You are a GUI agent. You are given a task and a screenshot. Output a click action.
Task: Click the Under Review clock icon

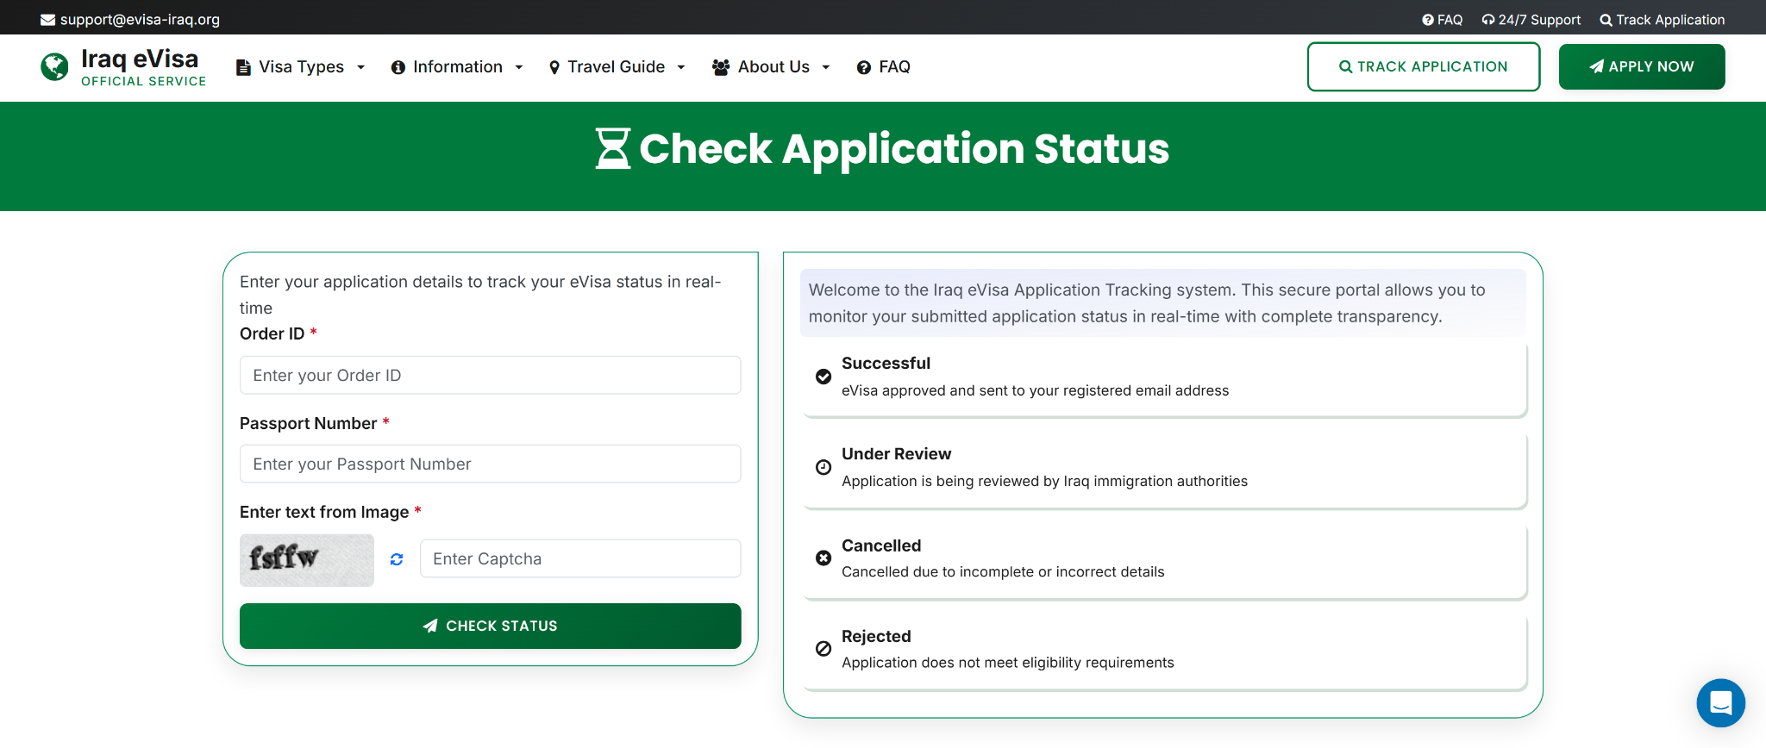[824, 467]
